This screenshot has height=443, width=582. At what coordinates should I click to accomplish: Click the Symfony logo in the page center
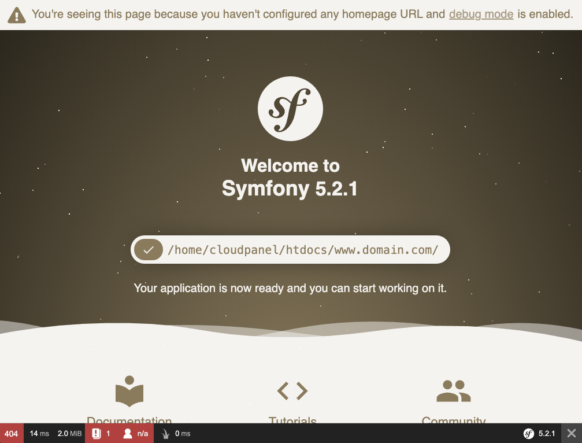pyautogui.click(x=290, y=108)
